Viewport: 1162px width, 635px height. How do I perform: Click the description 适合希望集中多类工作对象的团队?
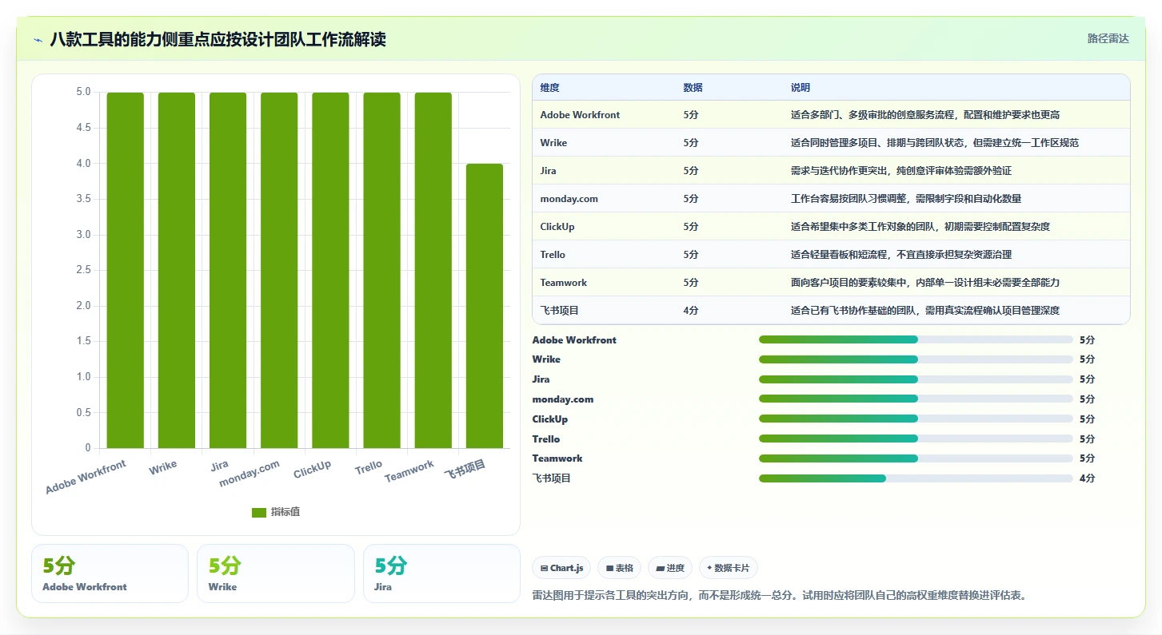point(920,227)
